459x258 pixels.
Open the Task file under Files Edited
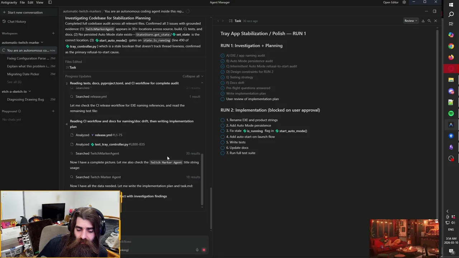tap(71, 67)
